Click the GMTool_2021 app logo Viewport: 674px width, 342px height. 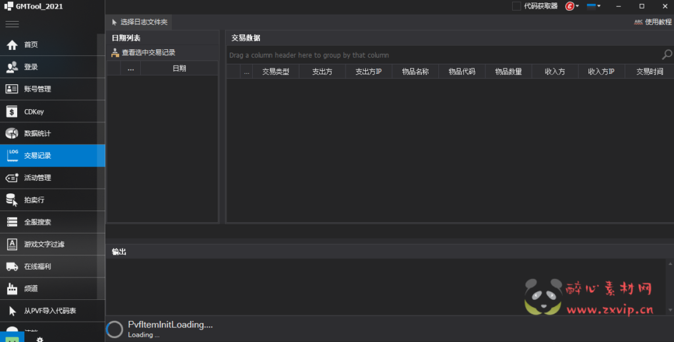(9, 6)
